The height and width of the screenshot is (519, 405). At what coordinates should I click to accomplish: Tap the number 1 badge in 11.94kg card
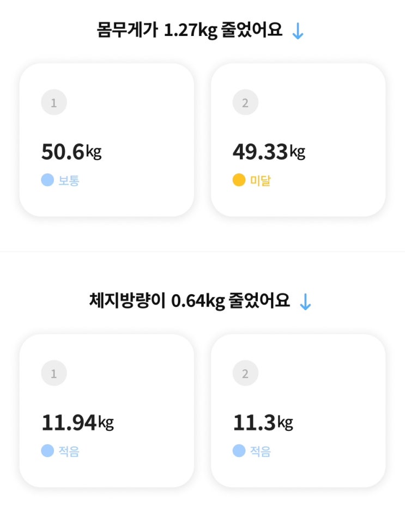tap(53, 374)
